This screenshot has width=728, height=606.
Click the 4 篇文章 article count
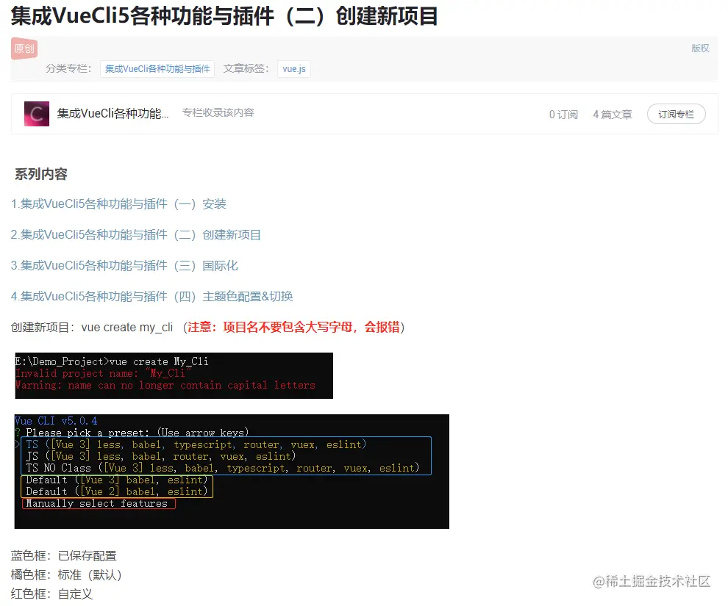(x=613, y=114)
